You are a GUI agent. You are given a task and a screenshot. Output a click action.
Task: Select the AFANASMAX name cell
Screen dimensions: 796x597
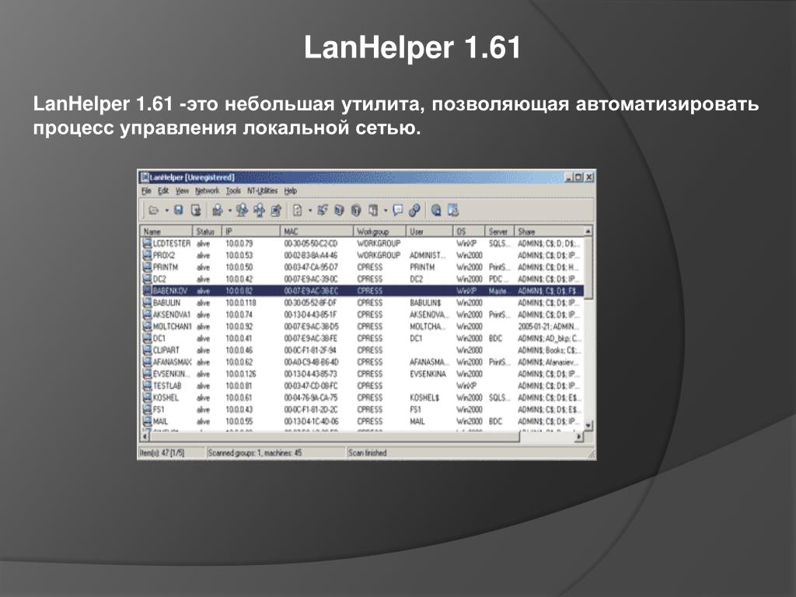172,362
